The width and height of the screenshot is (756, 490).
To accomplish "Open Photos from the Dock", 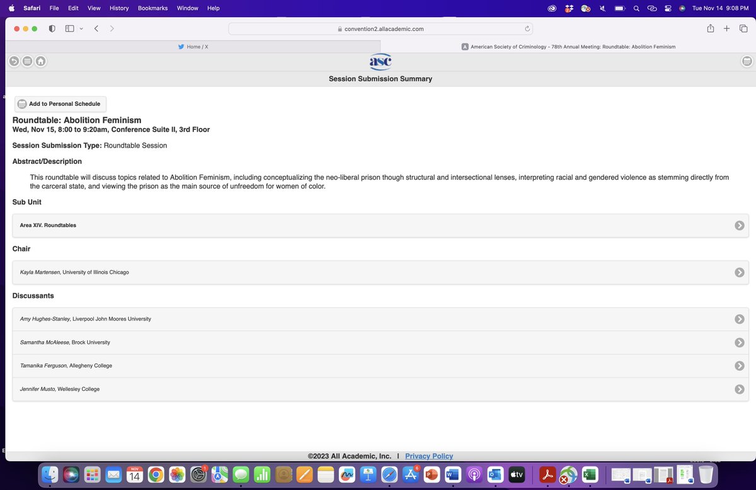I will 178,474.
